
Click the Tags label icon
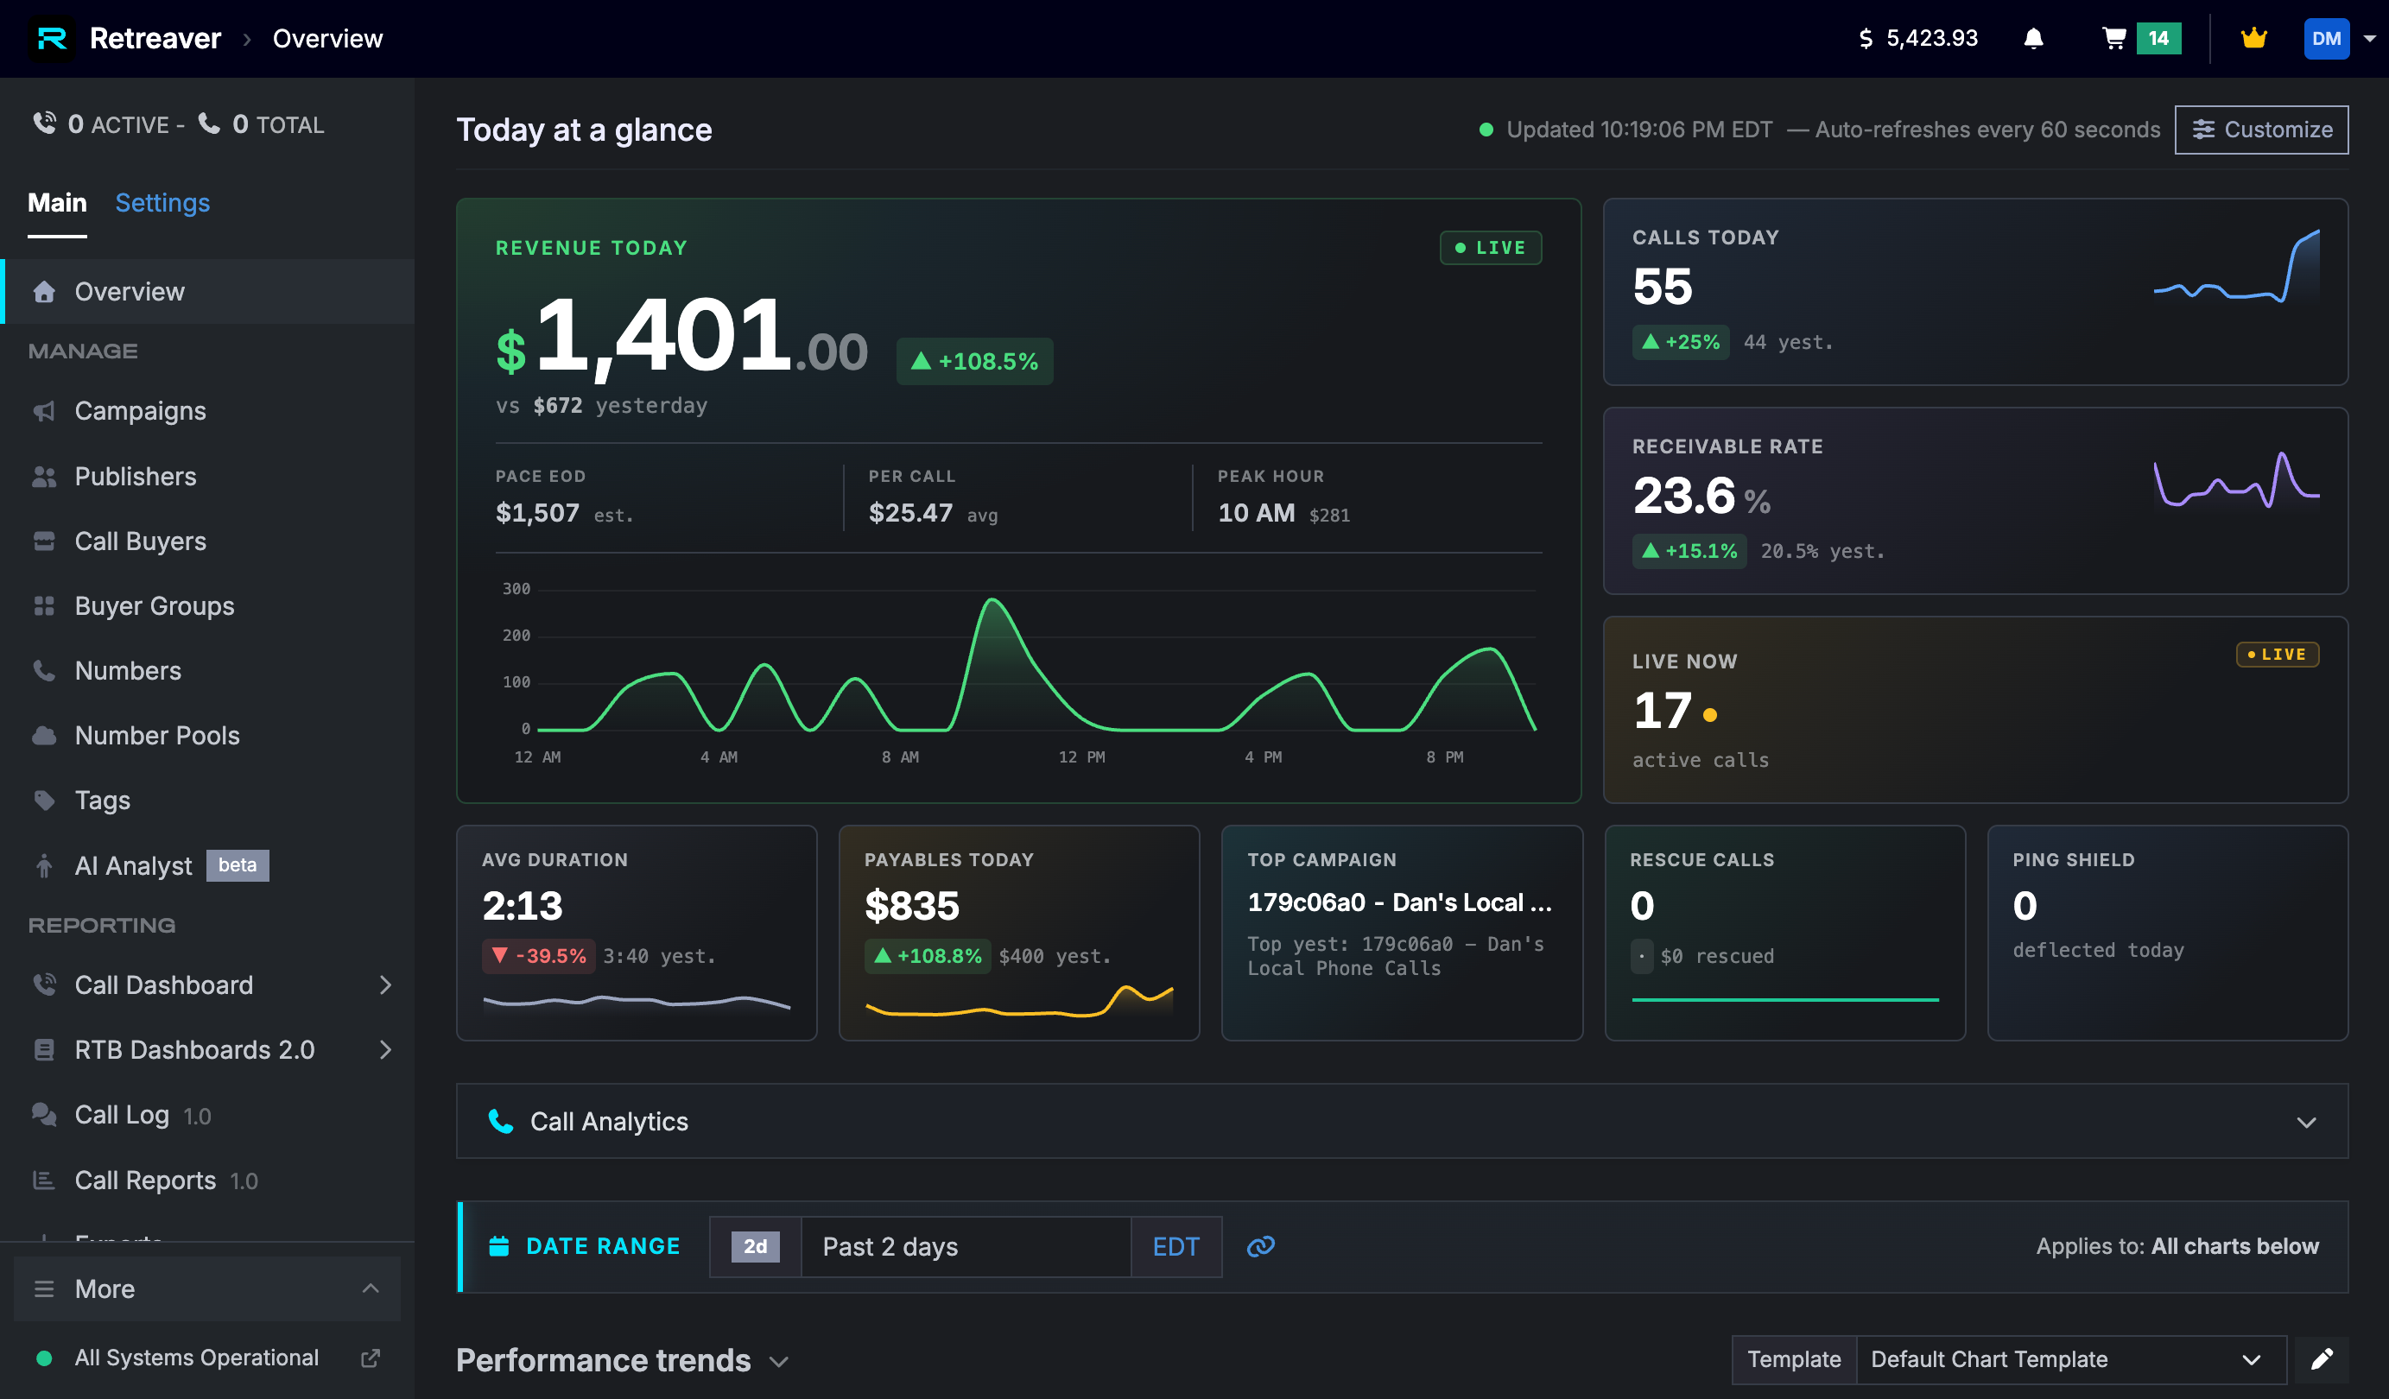pyautogui.click(x=43, y=800)
